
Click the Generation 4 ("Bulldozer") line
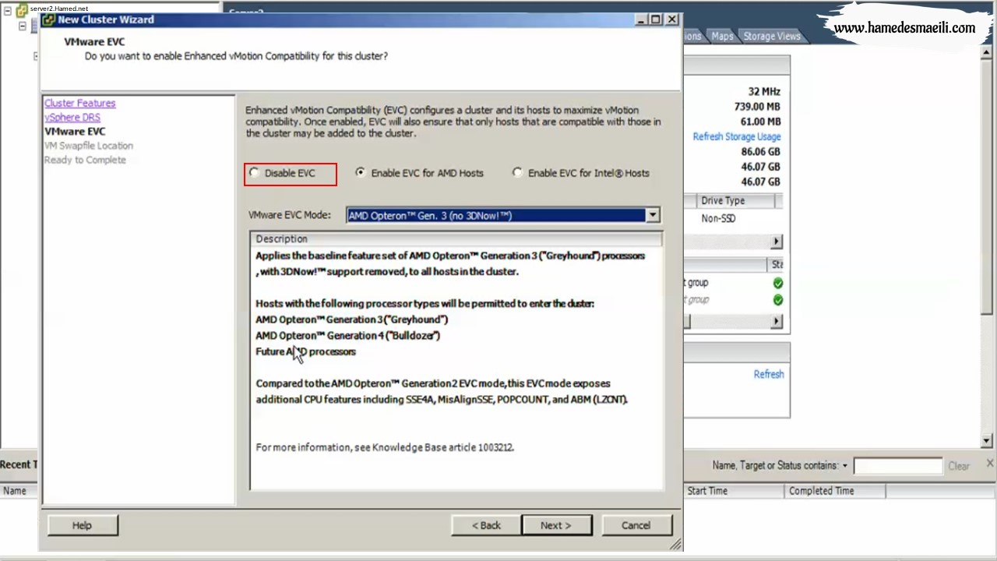coord(347,335)
